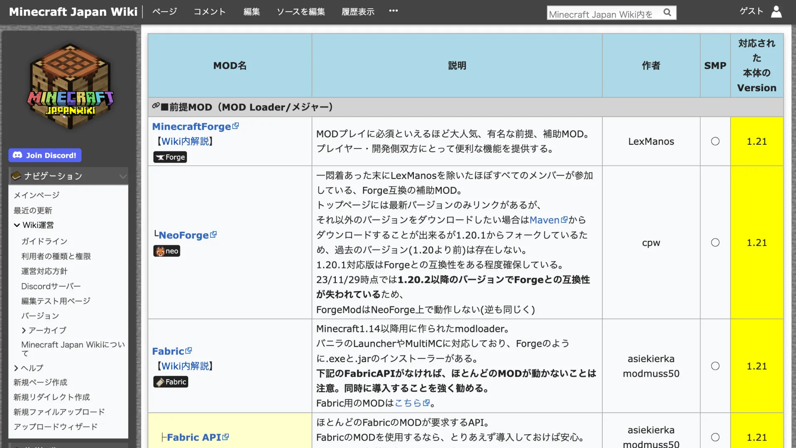This screenshot has width=796, height=448.
Task: Click the book icon next to ナビゲーション
Action: (x=16, y=176)
